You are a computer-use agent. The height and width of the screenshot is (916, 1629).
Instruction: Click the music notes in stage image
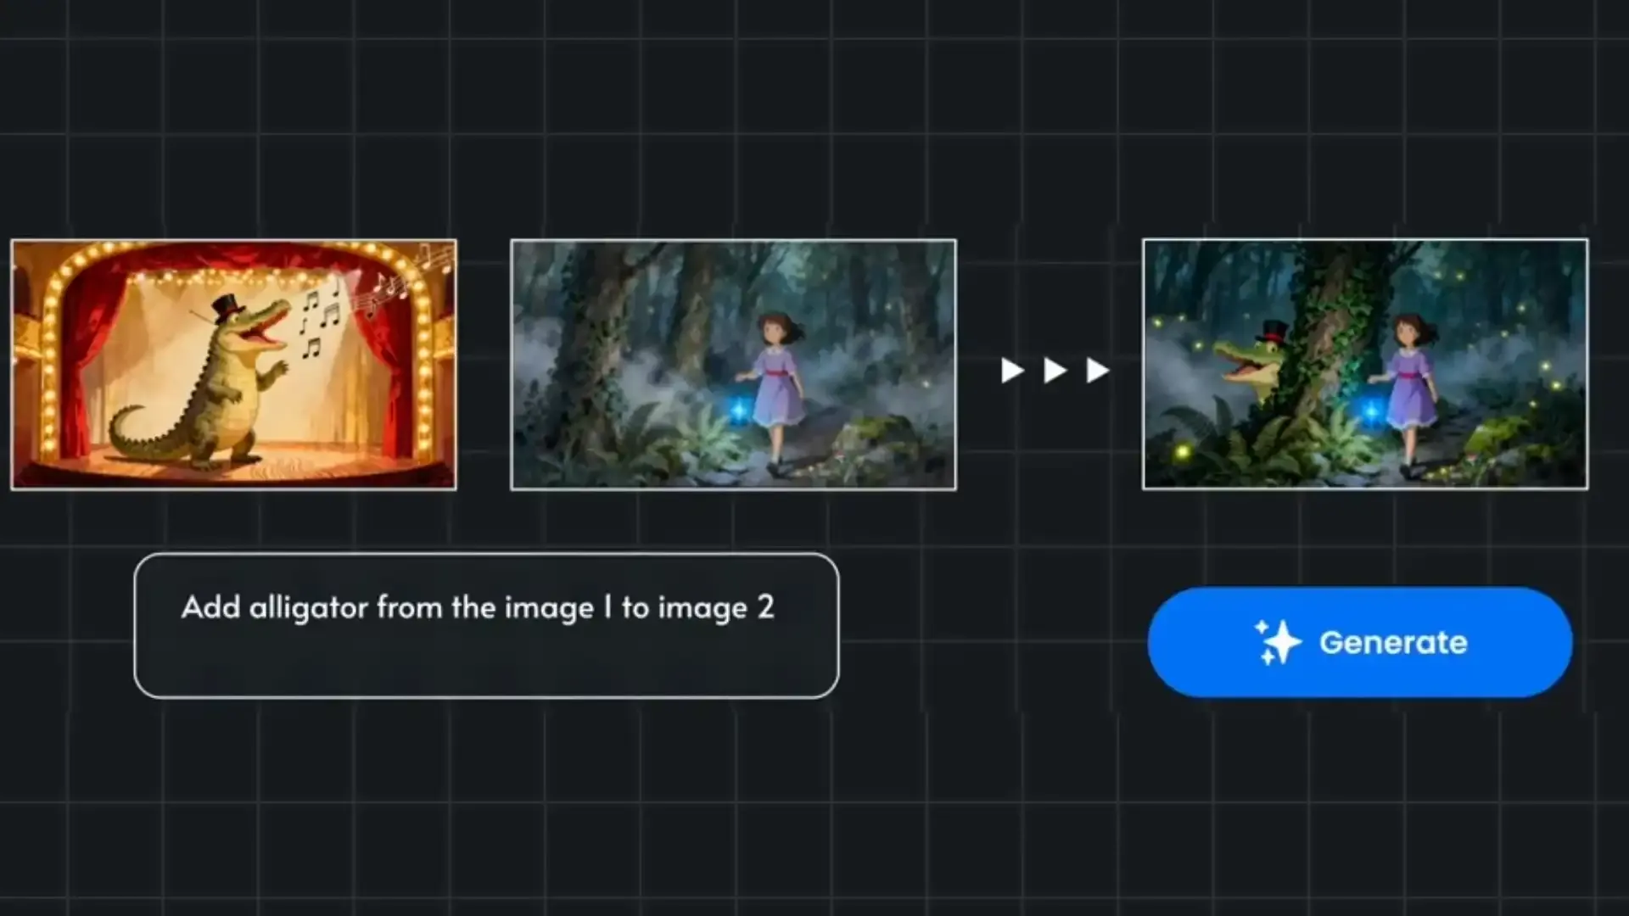pos(321,318)
